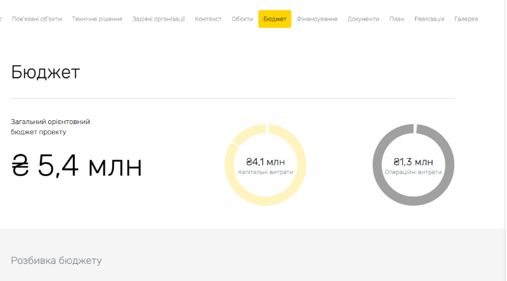Click the Розбивка бюджету section heading
Viewport: 507px width, 281px height.
click(56, 260)
